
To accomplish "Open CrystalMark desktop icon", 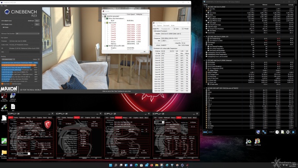I will click(x=4, y=142).
